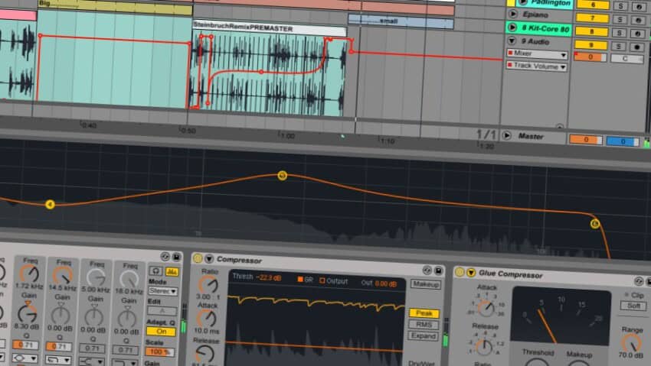651x366 pixels.
Task: Select RMS mode in the Compressor
Action: click(424, 325)
